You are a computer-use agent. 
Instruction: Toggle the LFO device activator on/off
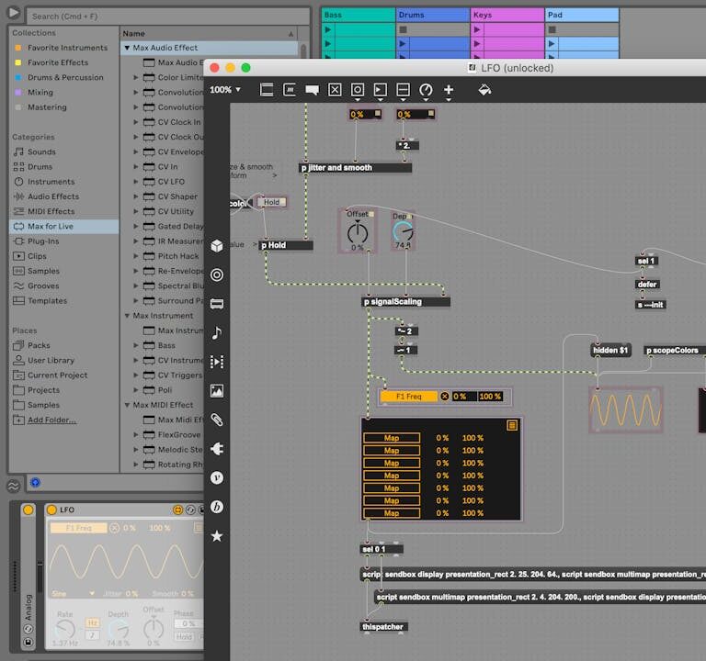coord(52,510)
